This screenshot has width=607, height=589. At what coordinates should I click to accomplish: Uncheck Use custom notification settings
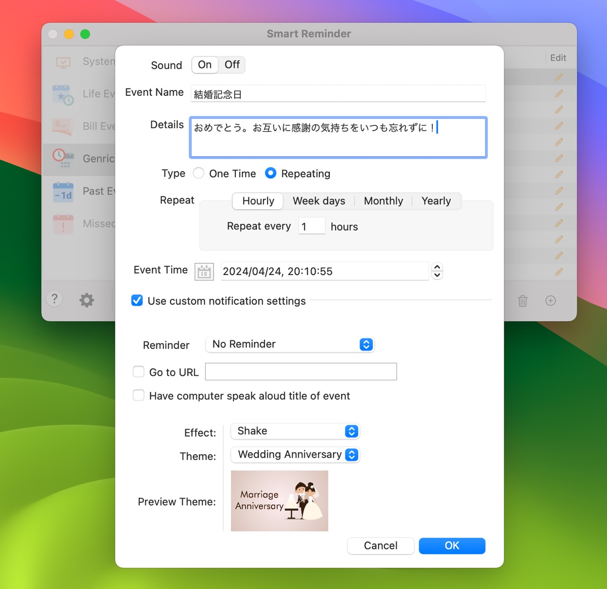coord(137,300)
